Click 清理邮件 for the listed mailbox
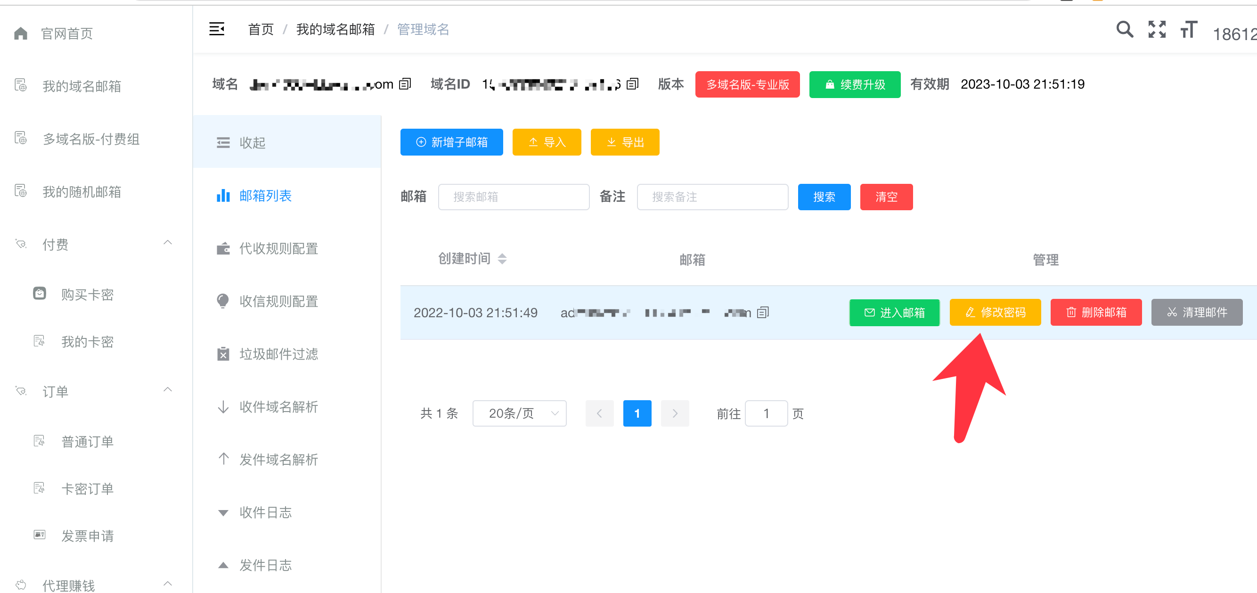The width and height of the screenshot is (1257, 593). click(1197, 313)
